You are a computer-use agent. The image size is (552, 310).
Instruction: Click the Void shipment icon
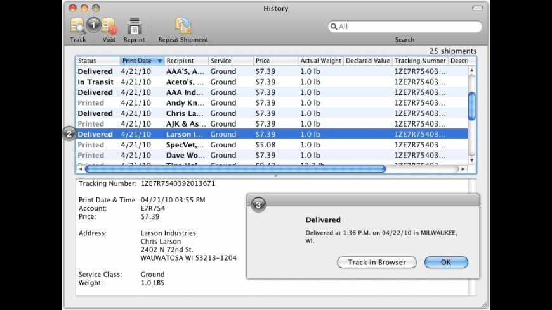pyautogui.click(x=109, y=27)
